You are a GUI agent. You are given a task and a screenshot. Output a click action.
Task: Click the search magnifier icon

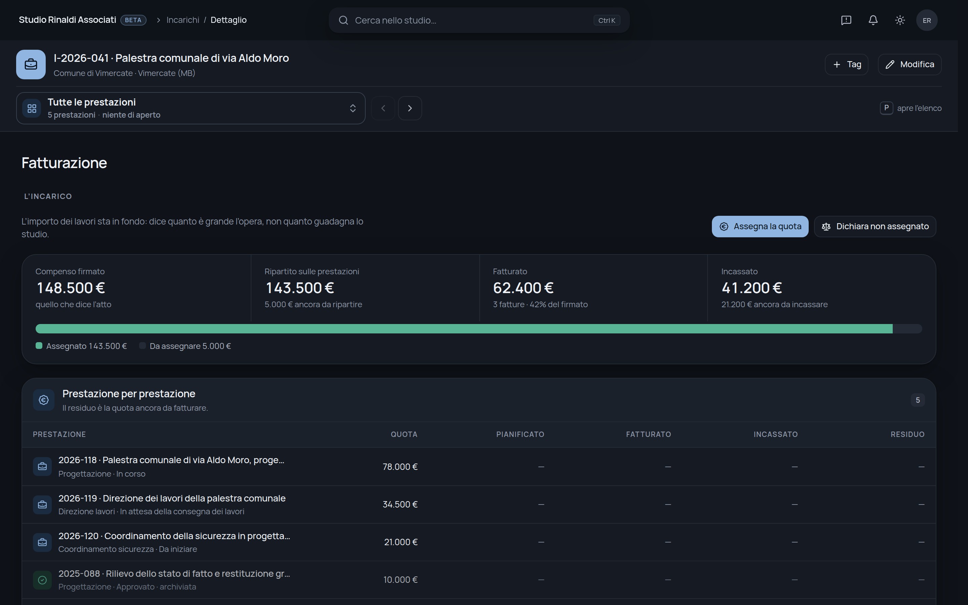coord(343,20)
